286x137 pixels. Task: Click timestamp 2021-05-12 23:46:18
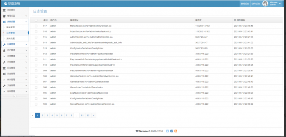[244, 26]
